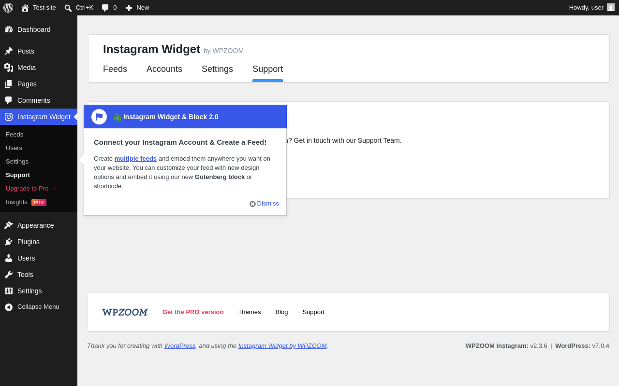619x386 pixels.
Task: Open the Dashboard menu
Action: [34, 29]
